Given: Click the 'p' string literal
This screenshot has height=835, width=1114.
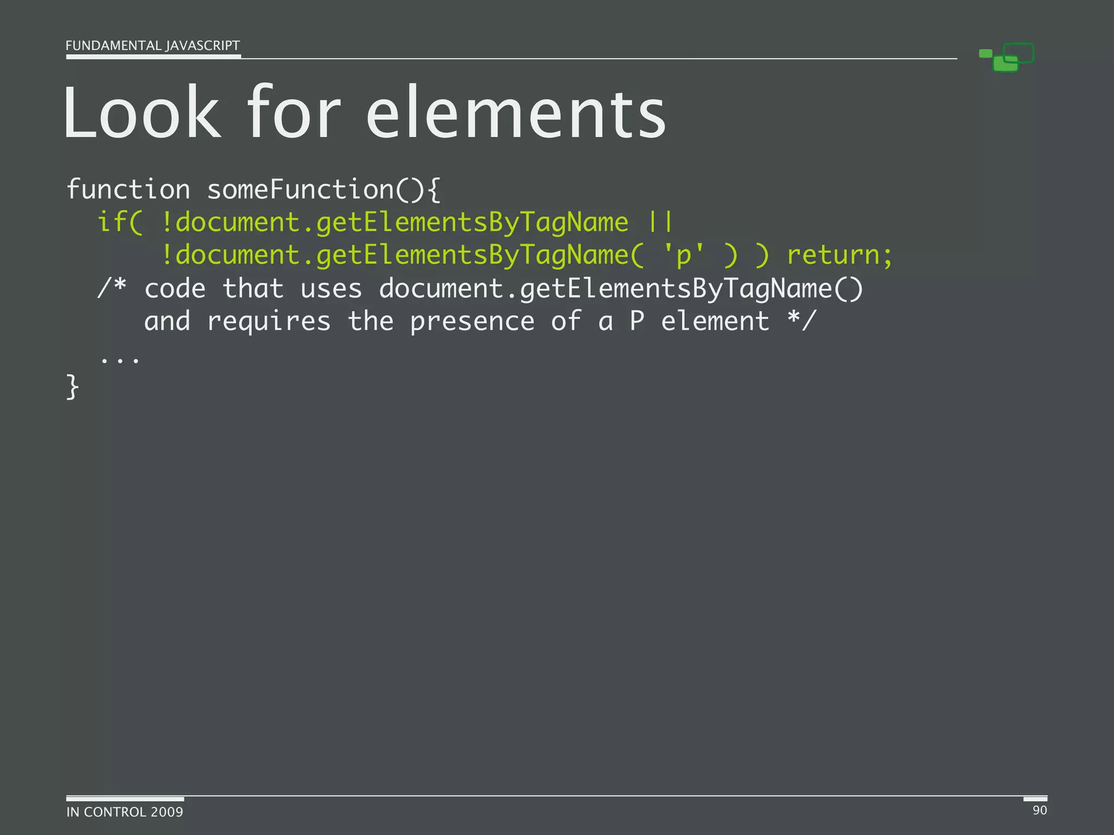Looking at the screenshot, I should pos(684,256).
